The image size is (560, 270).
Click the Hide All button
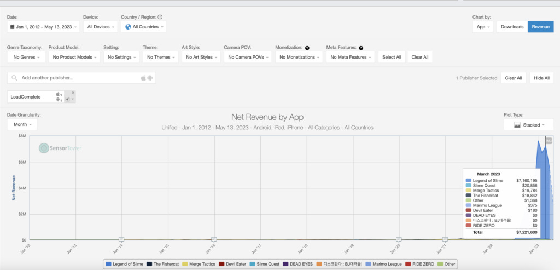click(x=542, y=78)
